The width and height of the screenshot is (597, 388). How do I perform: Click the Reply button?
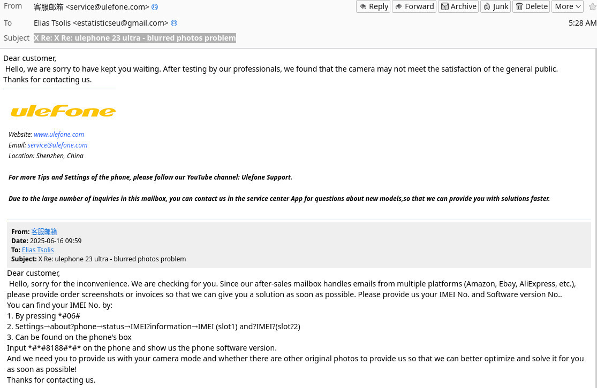tap(373, 6)
